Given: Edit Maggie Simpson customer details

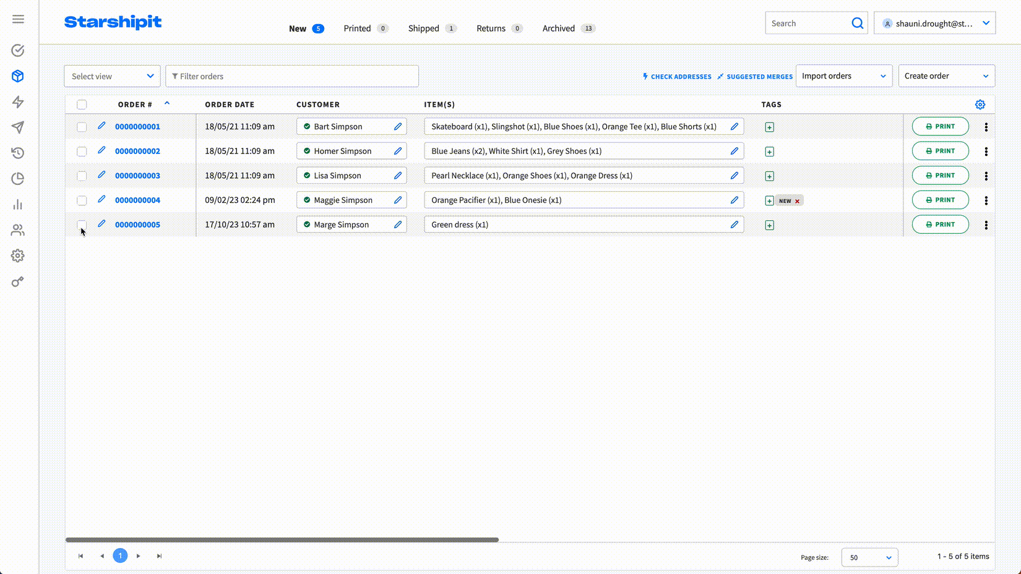Looking at the screenshot, I should [x=398, y=200].
